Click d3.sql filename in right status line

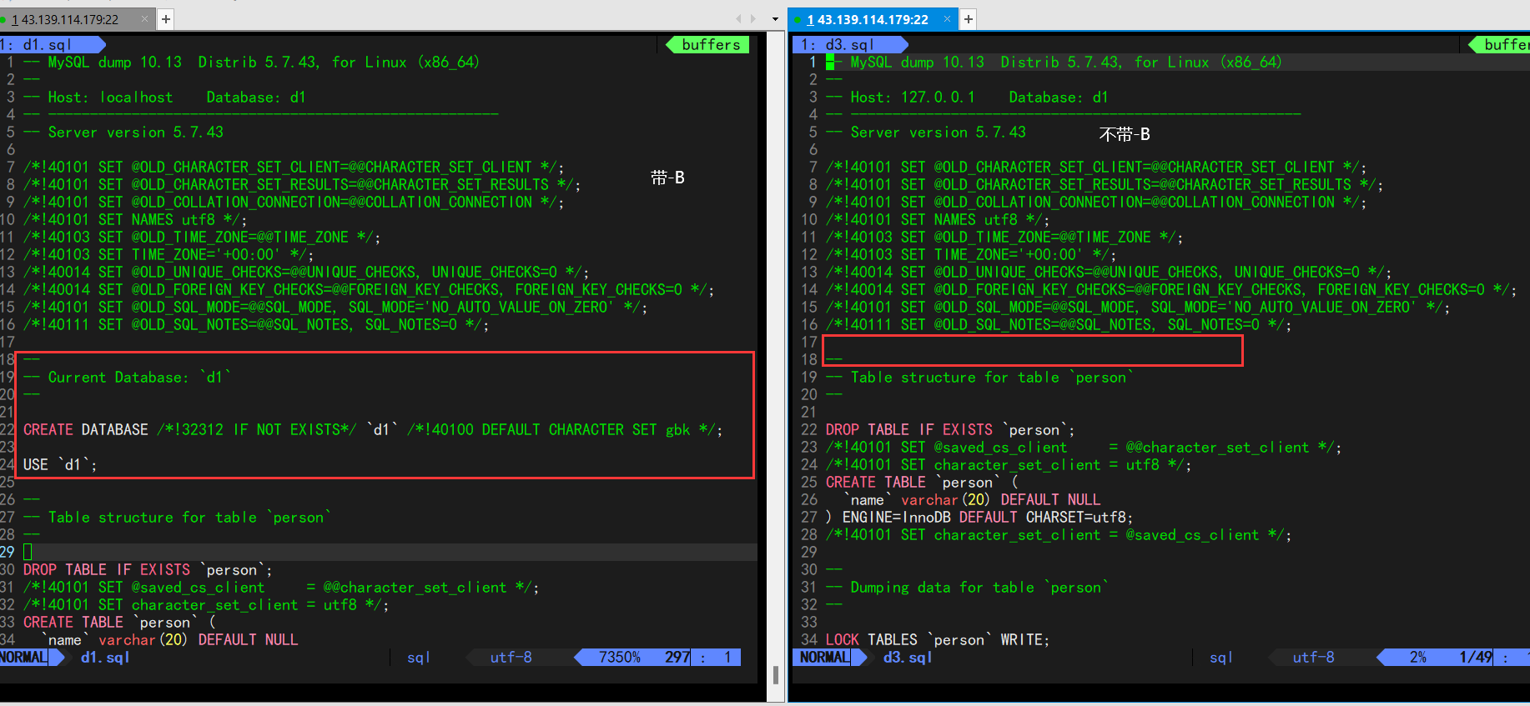(908, 658)
